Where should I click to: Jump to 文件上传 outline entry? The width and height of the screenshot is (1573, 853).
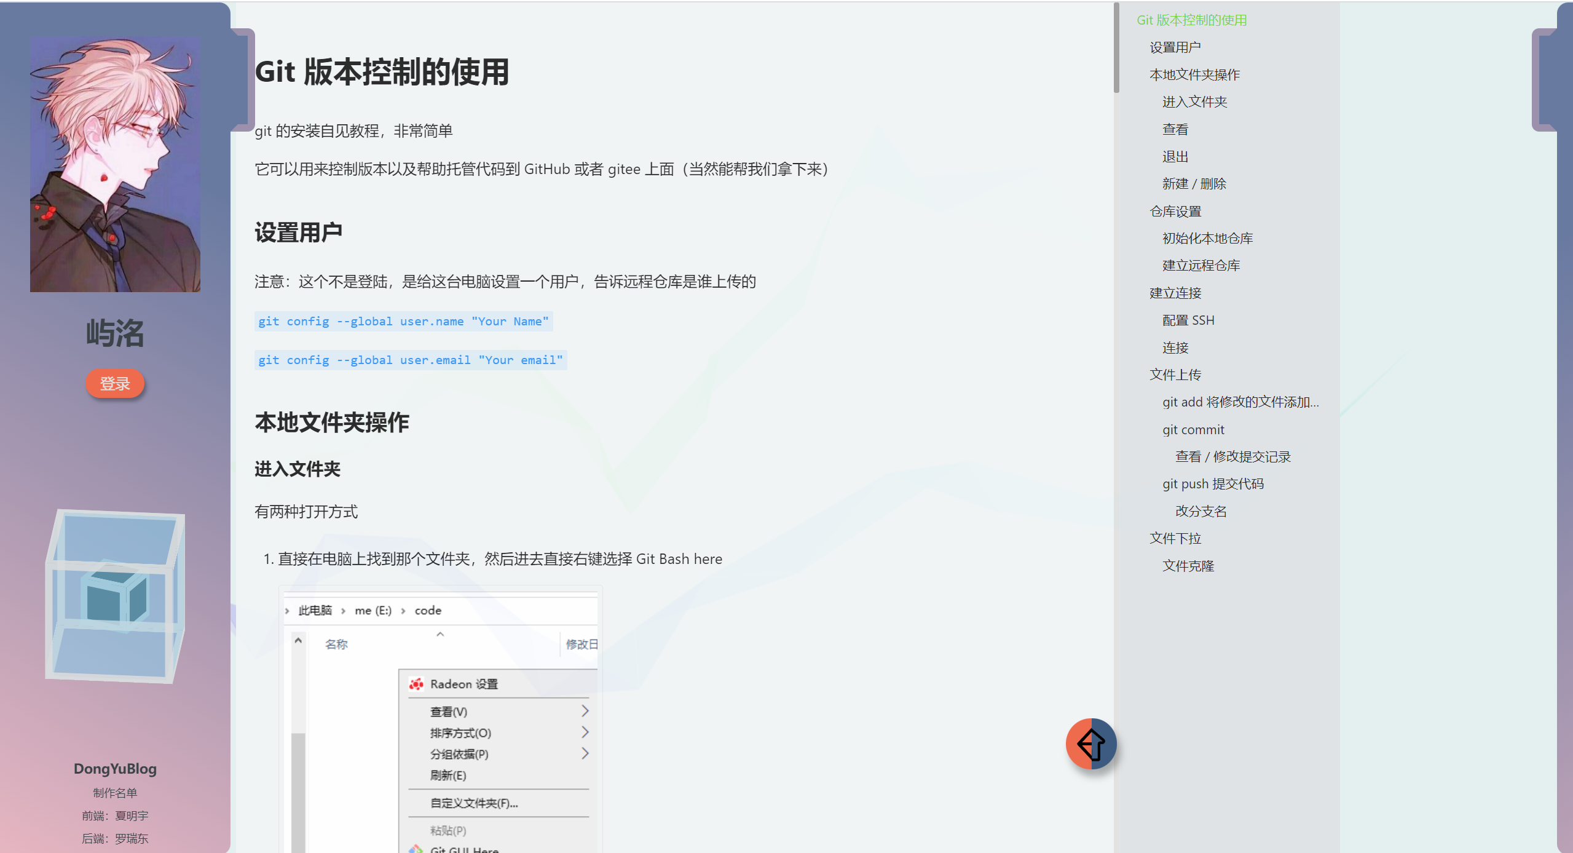click(1175, 375)
